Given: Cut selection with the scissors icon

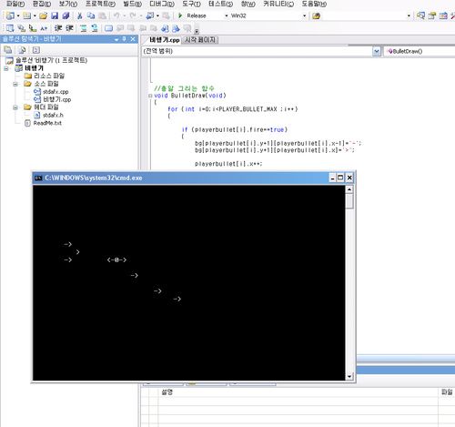Looking at the screenshot, I should tap(80, 15).
